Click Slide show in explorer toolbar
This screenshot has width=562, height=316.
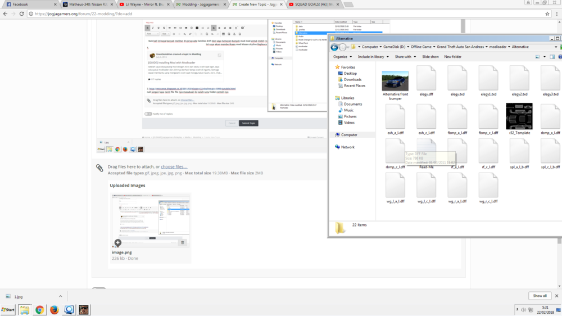pos(430,57)
